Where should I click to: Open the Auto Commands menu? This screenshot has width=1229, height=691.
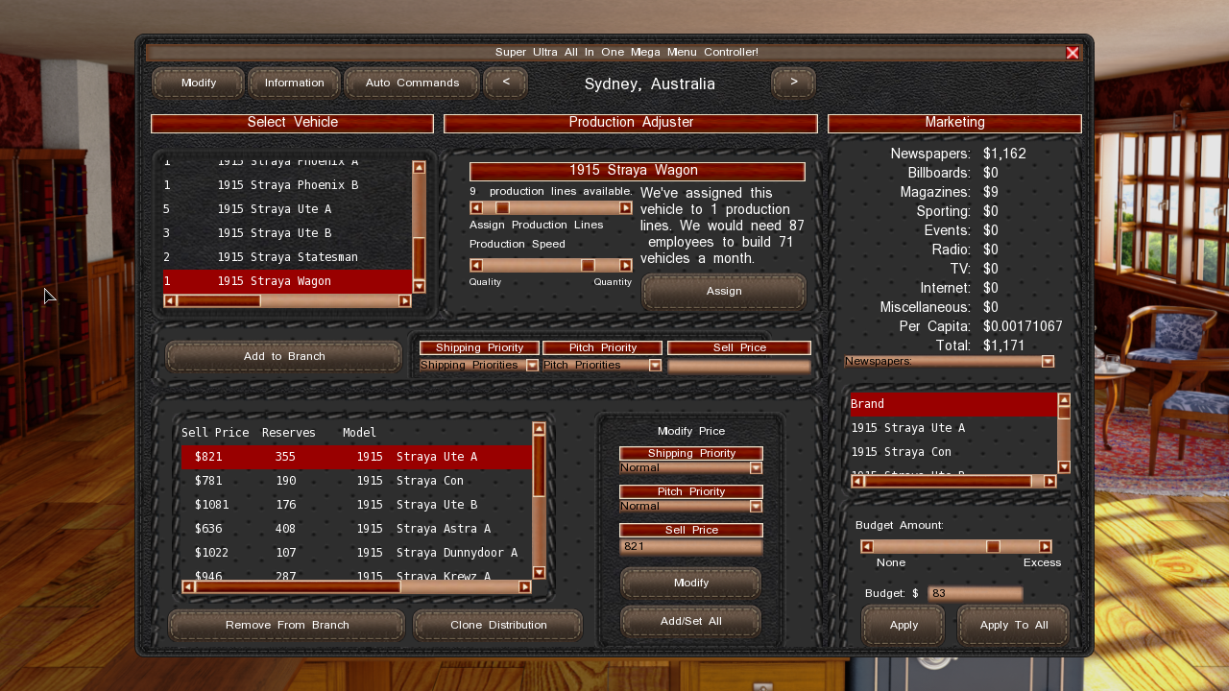pyautogui.click(x=412, y=83)
